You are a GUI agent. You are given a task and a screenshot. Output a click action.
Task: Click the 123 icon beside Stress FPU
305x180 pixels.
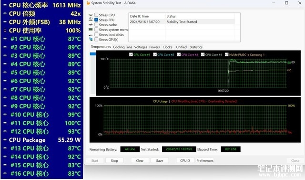(91, 19)
